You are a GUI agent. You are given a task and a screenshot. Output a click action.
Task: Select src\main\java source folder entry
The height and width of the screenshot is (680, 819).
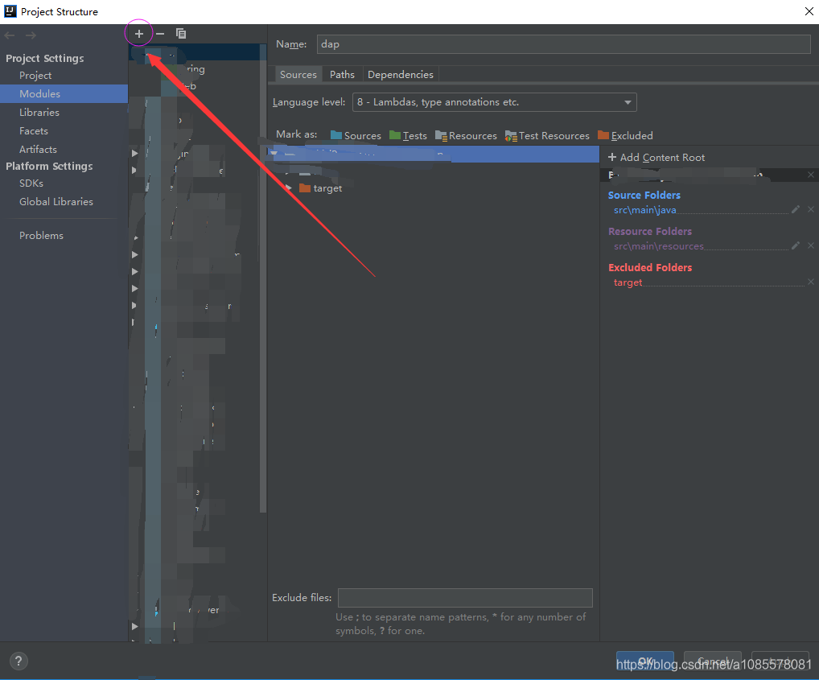click(x=644, y=210)
